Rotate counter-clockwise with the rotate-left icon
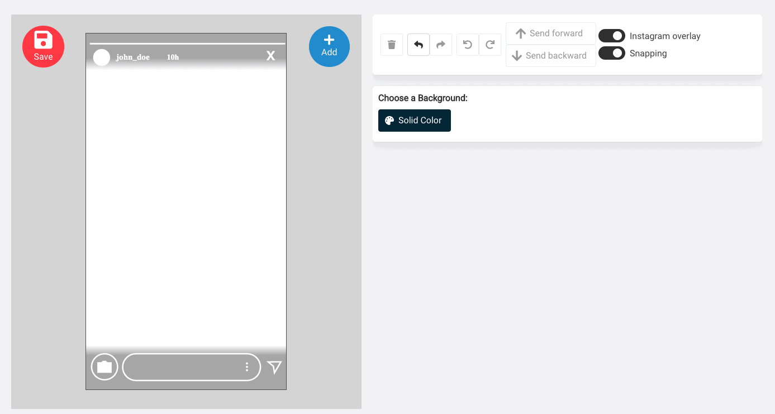 pos(468,45)
